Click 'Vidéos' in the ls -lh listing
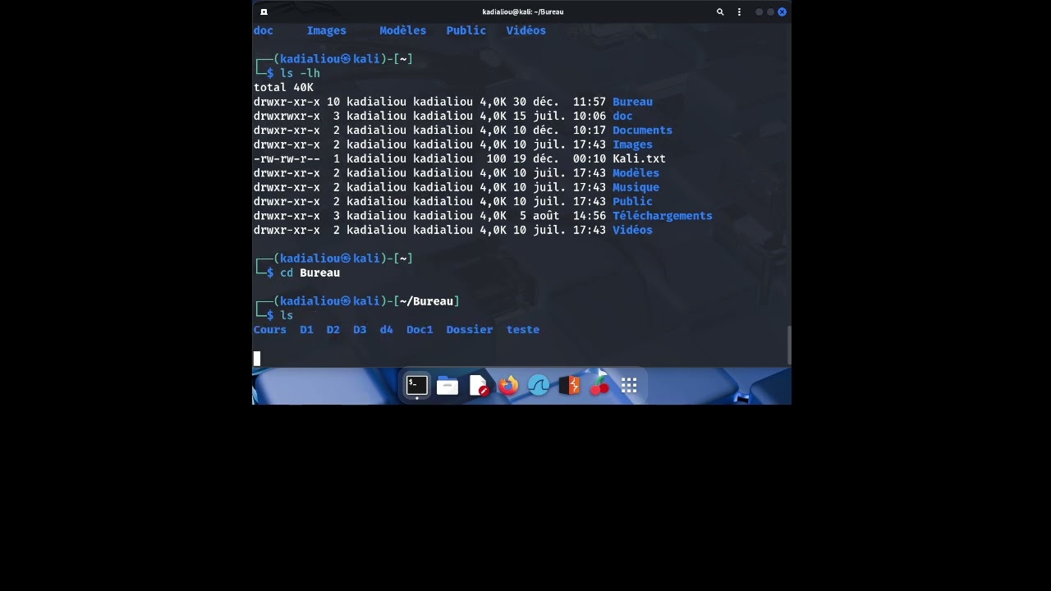Viewport: 1051px width, 591px height. coord(632,230)
